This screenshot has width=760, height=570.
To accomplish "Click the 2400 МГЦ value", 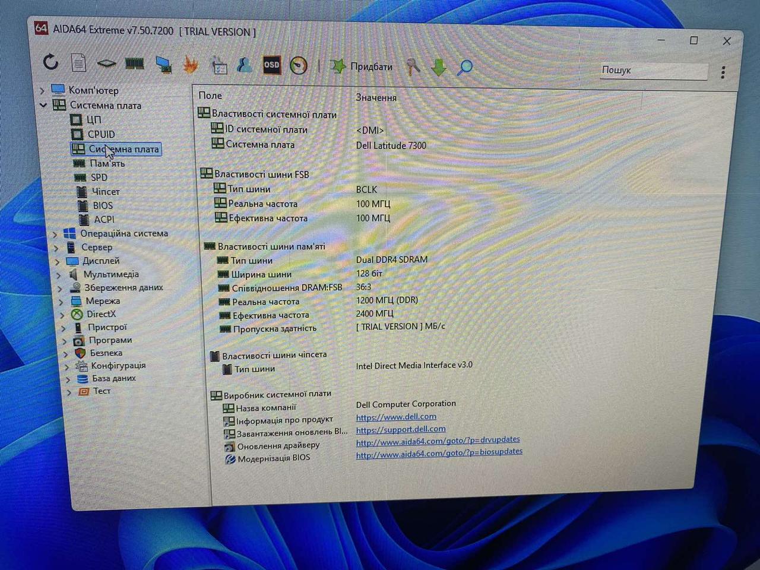I will tap(375, 313).
